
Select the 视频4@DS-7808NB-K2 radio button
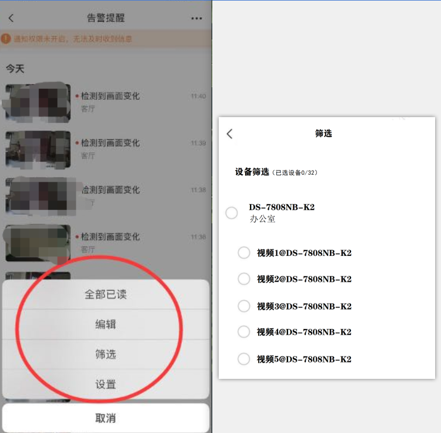[244, 332]
